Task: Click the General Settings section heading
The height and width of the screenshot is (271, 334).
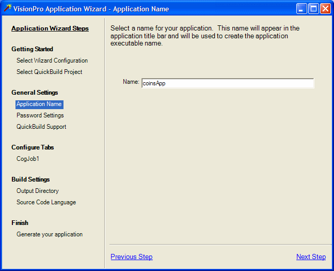Action: point(35,93)
